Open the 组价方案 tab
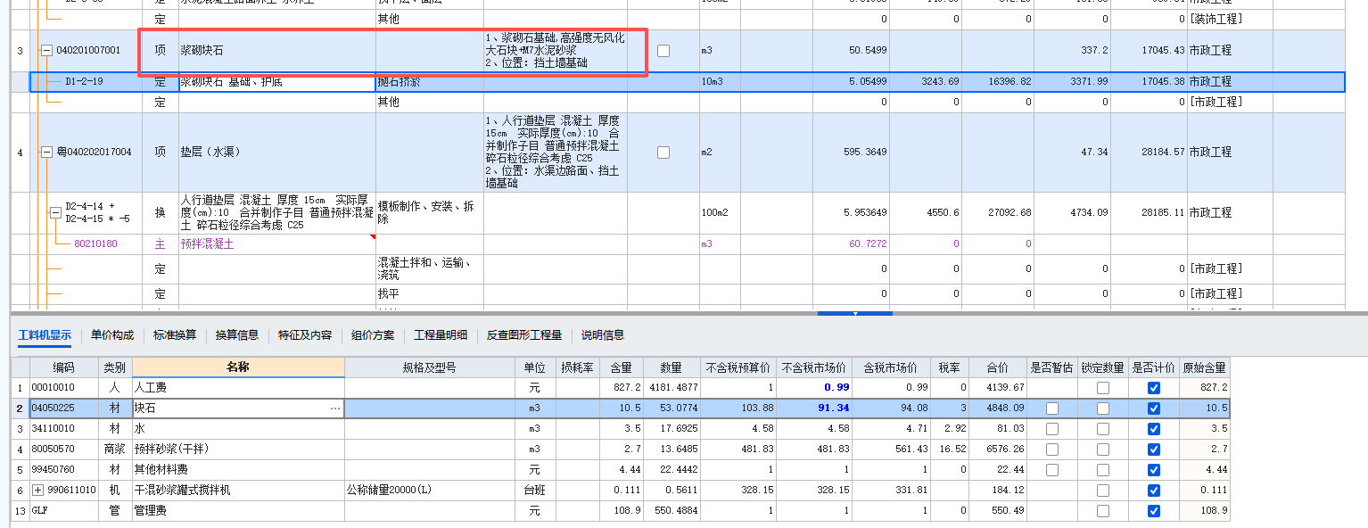The image size is (1368, 528). 373,335
